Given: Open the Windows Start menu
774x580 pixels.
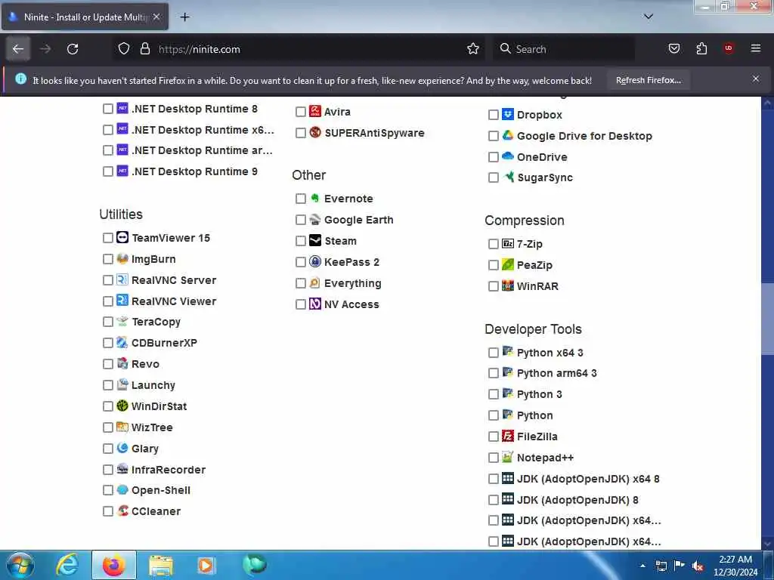Looking at the screenshot, I should [20, 566].
